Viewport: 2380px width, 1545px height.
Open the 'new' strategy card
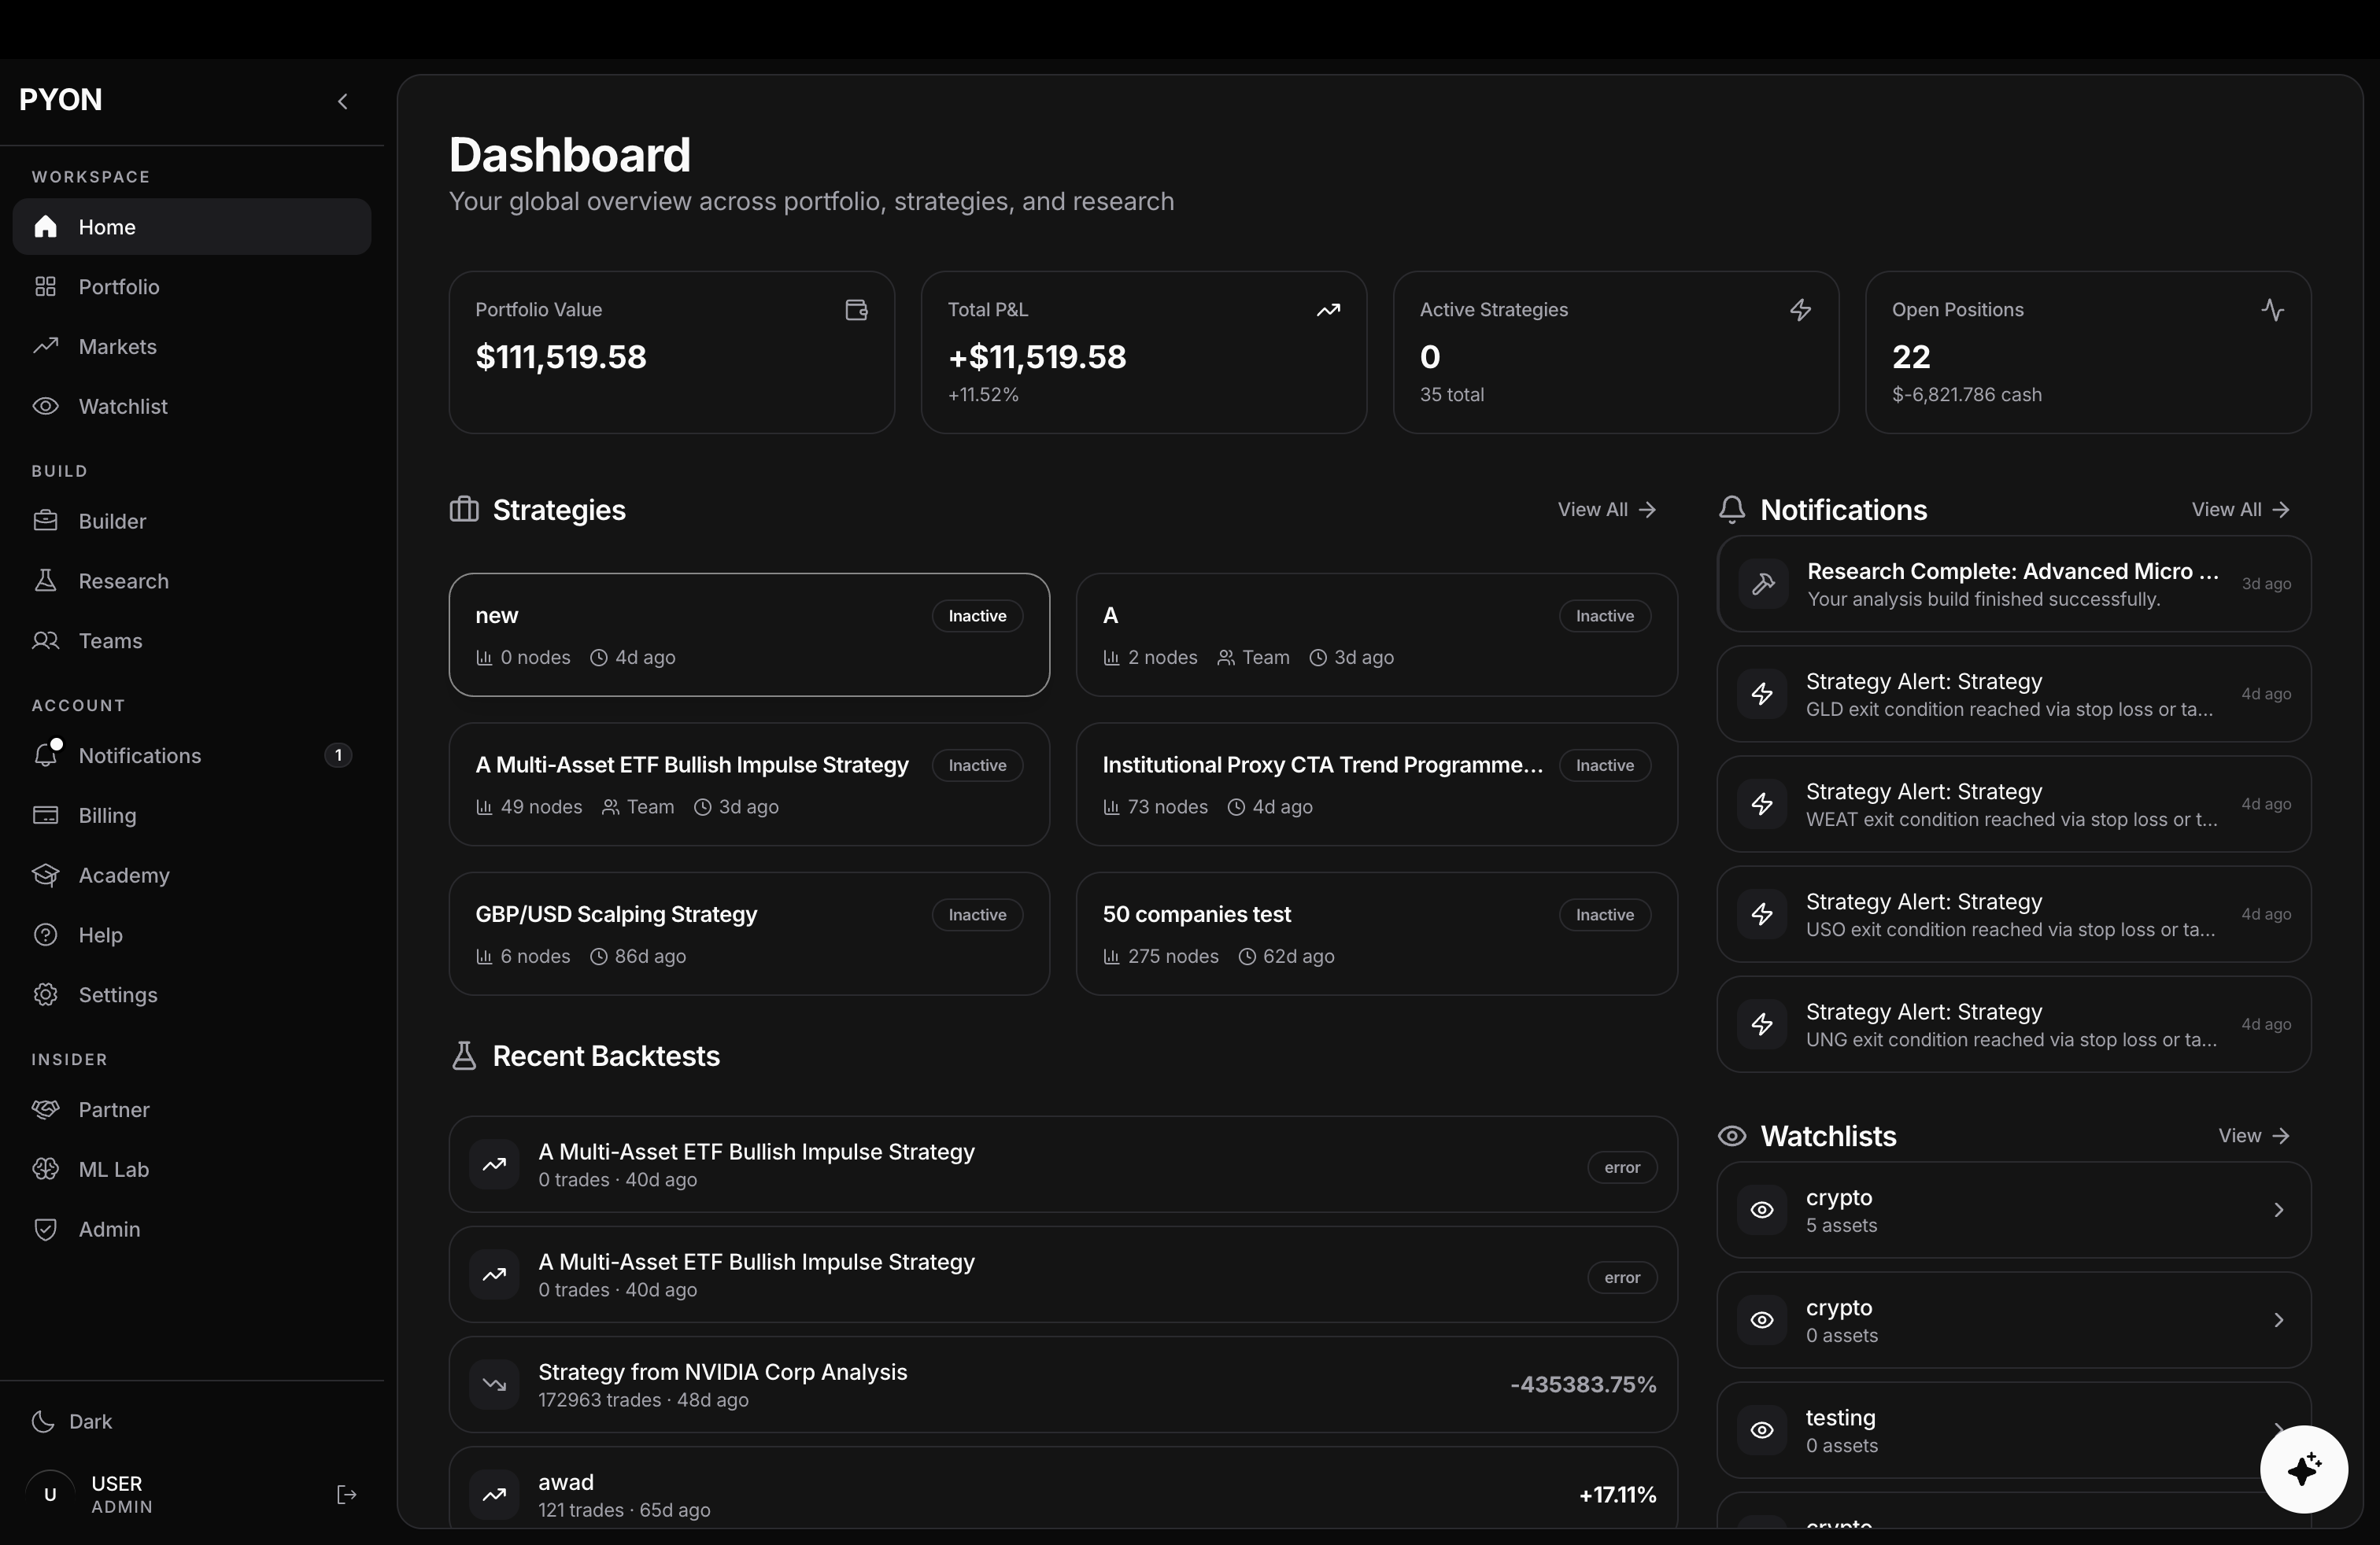tap(749, 635)
